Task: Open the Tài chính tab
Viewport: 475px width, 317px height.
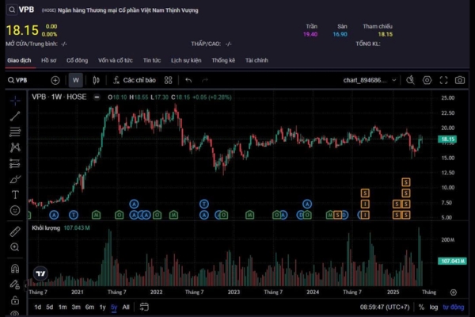Action: pyautogui.click(x=256, y=60)
